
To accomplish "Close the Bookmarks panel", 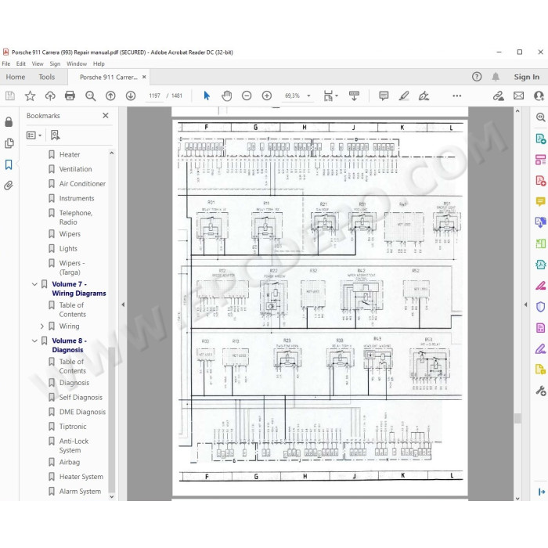I will pos(106,115).
